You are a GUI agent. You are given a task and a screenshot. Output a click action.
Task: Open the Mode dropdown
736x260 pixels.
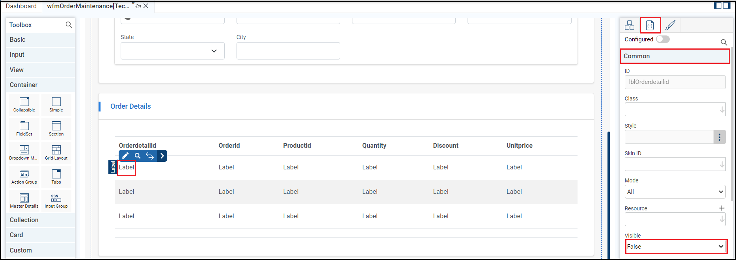pos(675,192)
